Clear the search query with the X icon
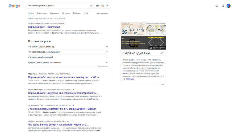The image size is (234, 132). pos(91,6)
